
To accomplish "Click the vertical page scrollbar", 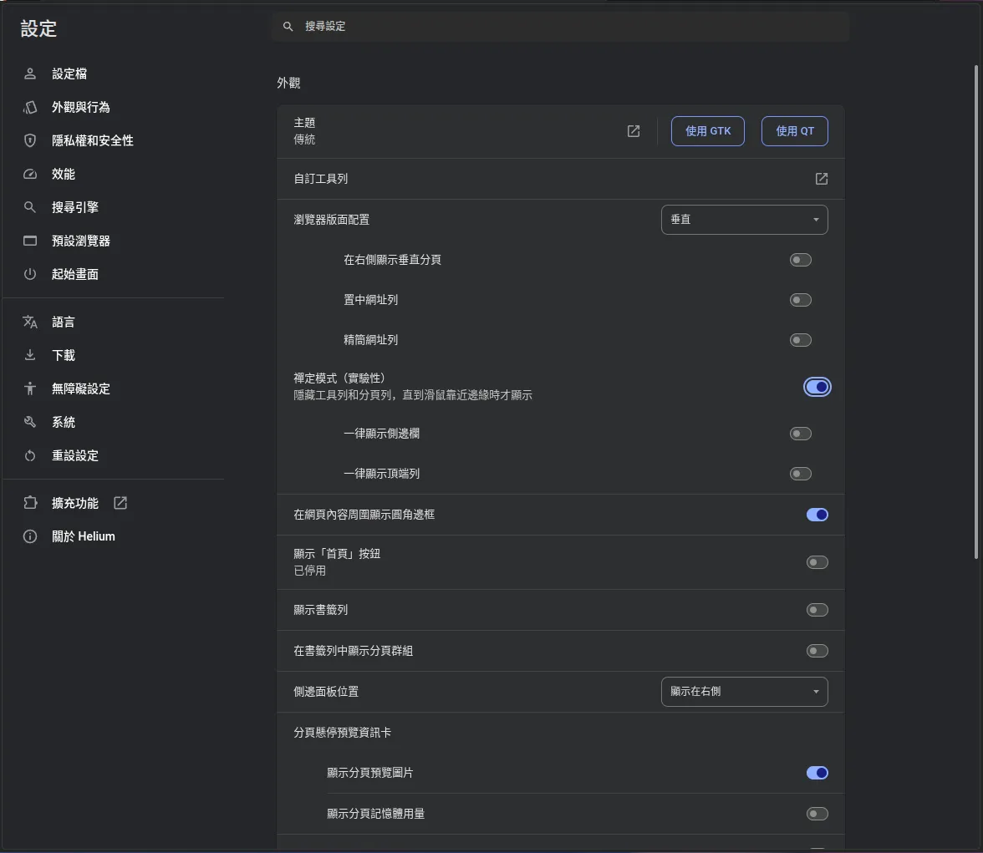I will [976, 312].
